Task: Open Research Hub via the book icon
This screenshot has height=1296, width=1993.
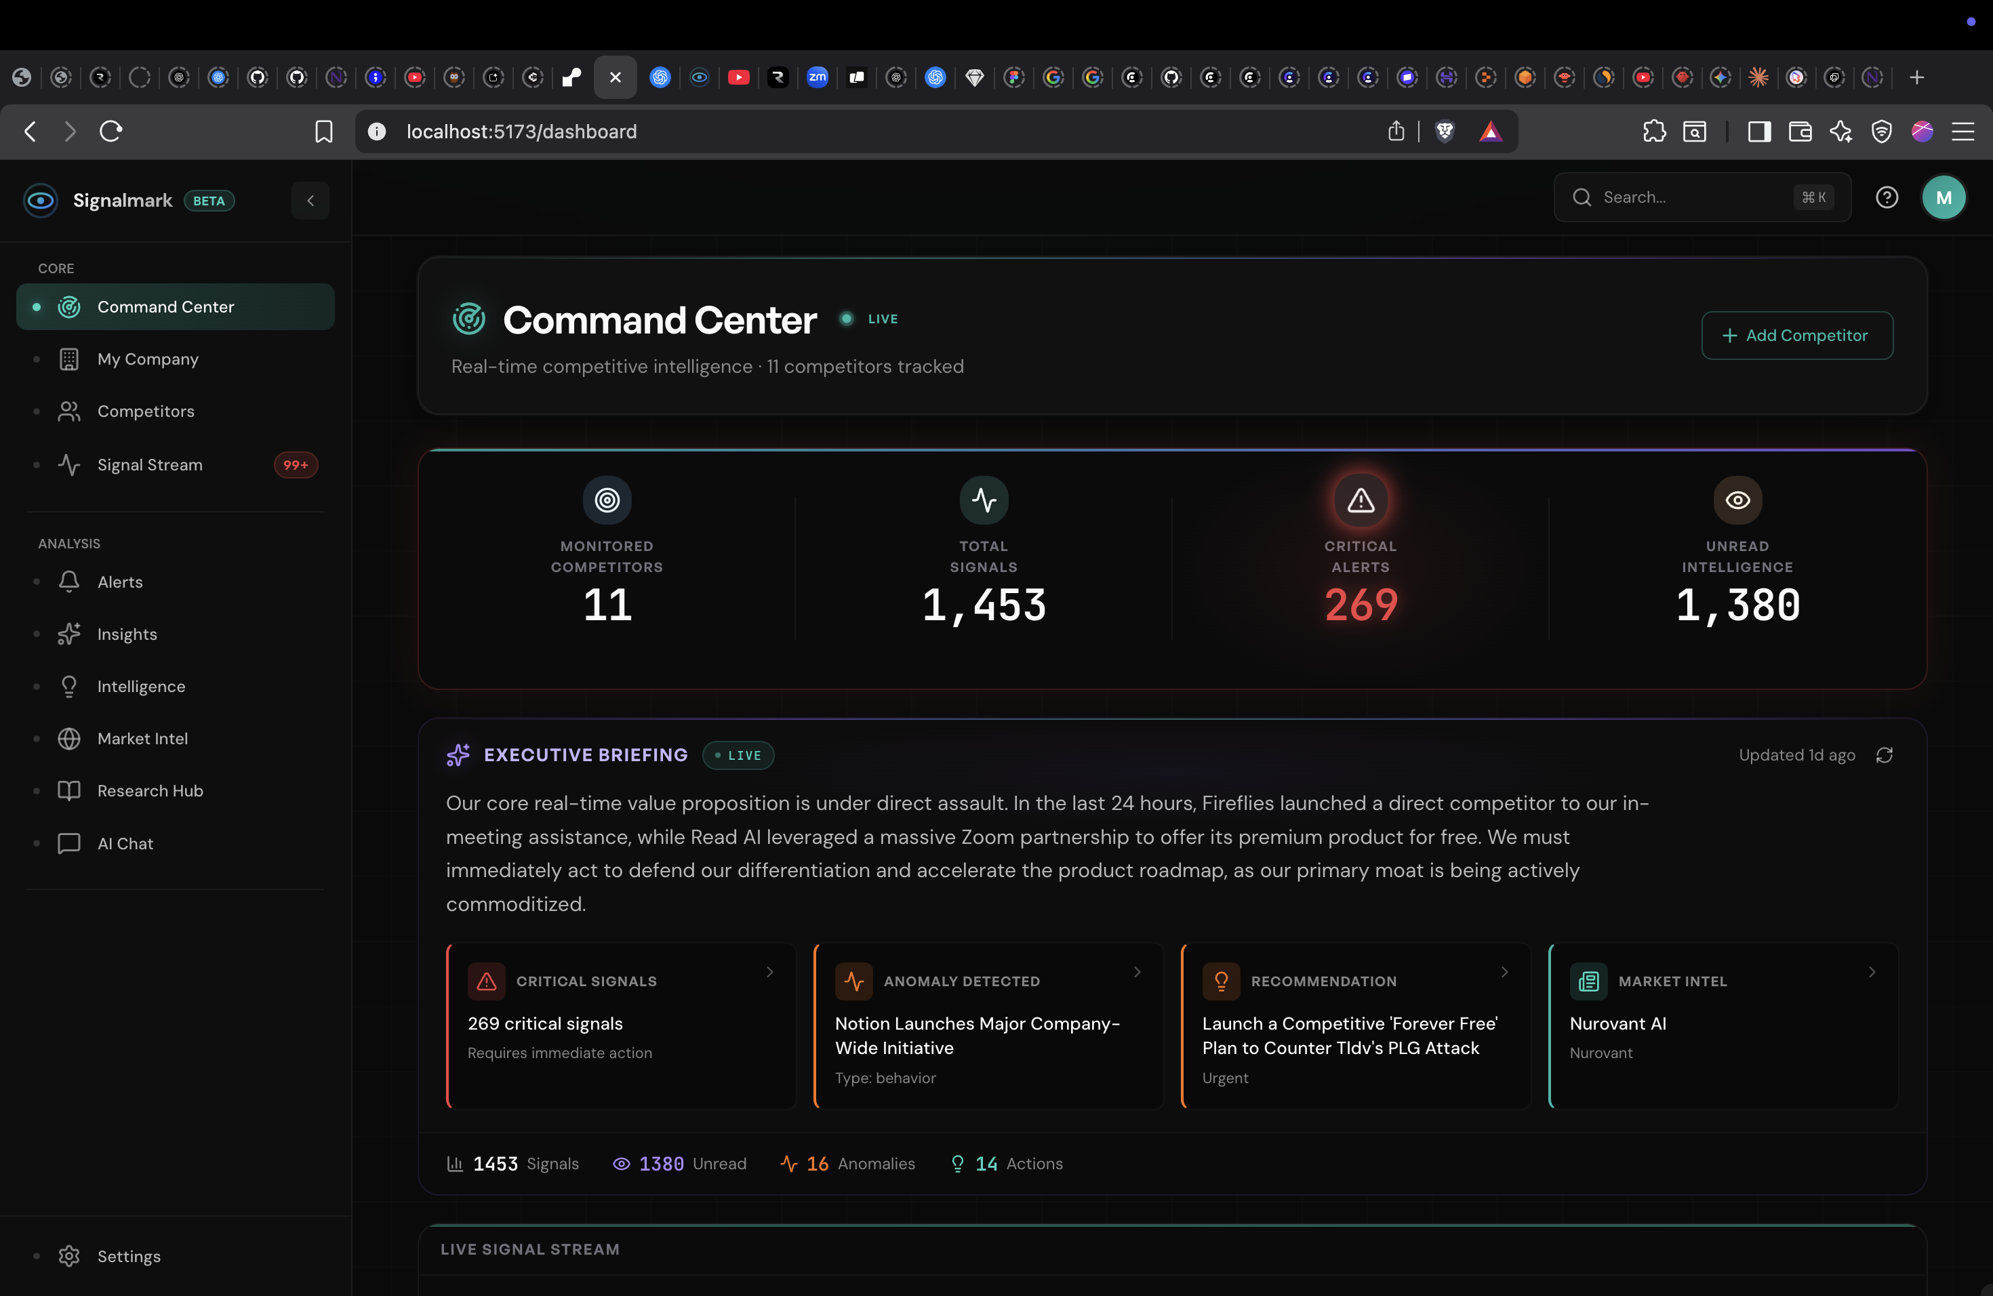Action: (68, 790)
